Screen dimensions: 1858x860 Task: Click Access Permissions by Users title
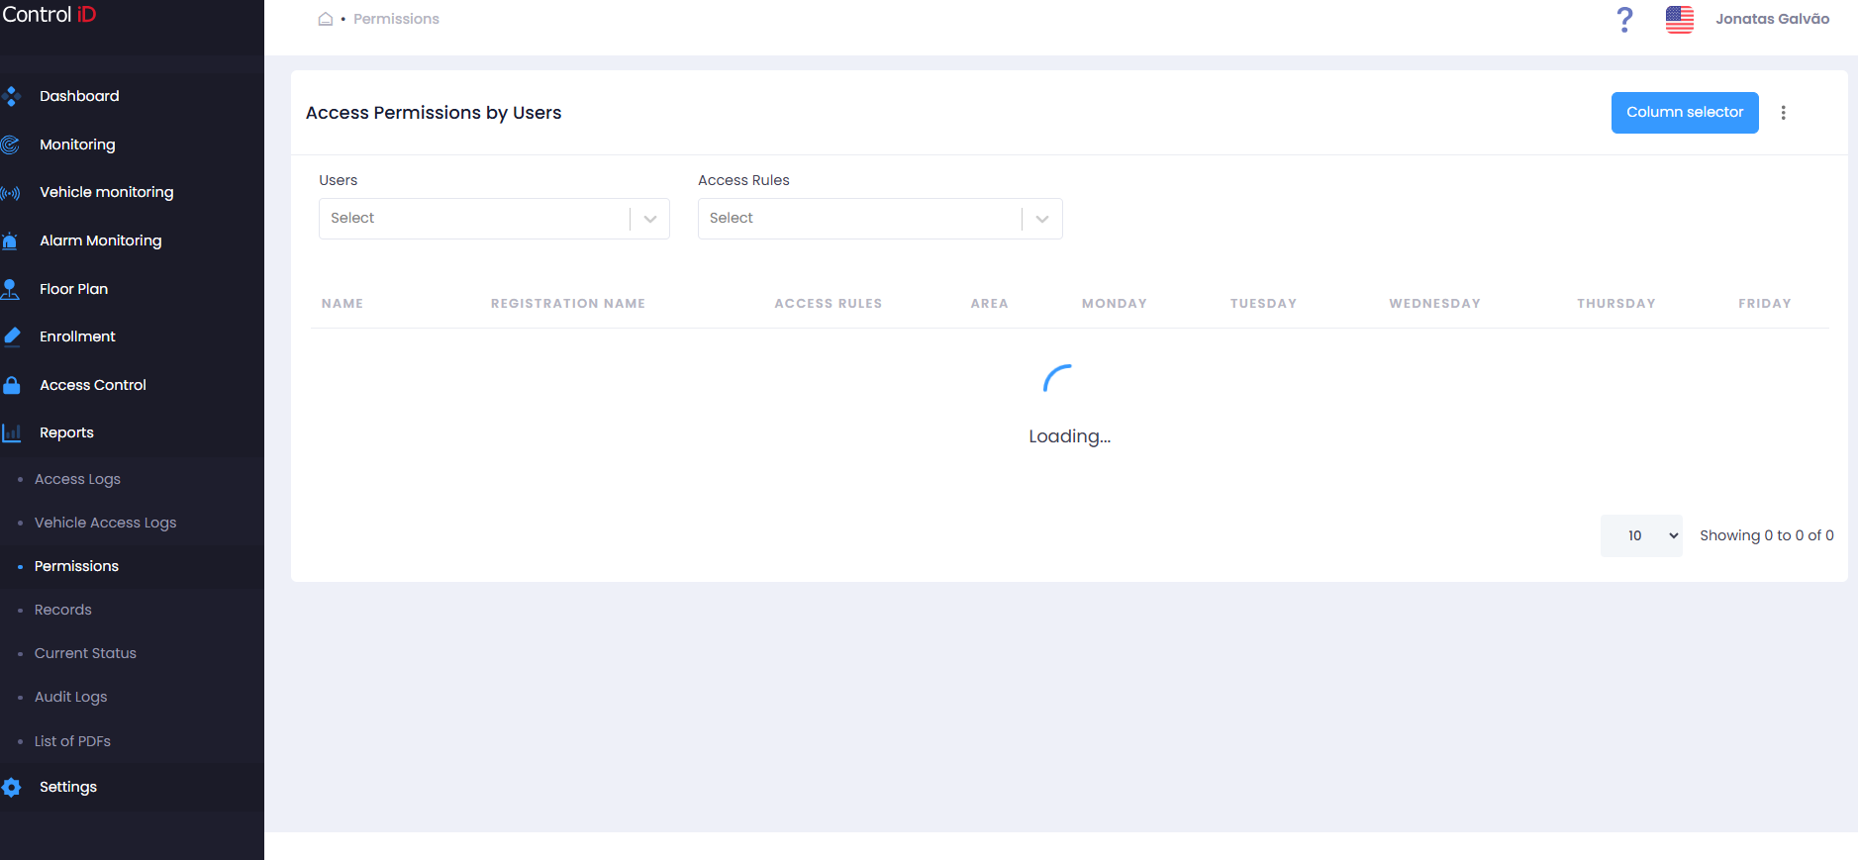point(434,113)
